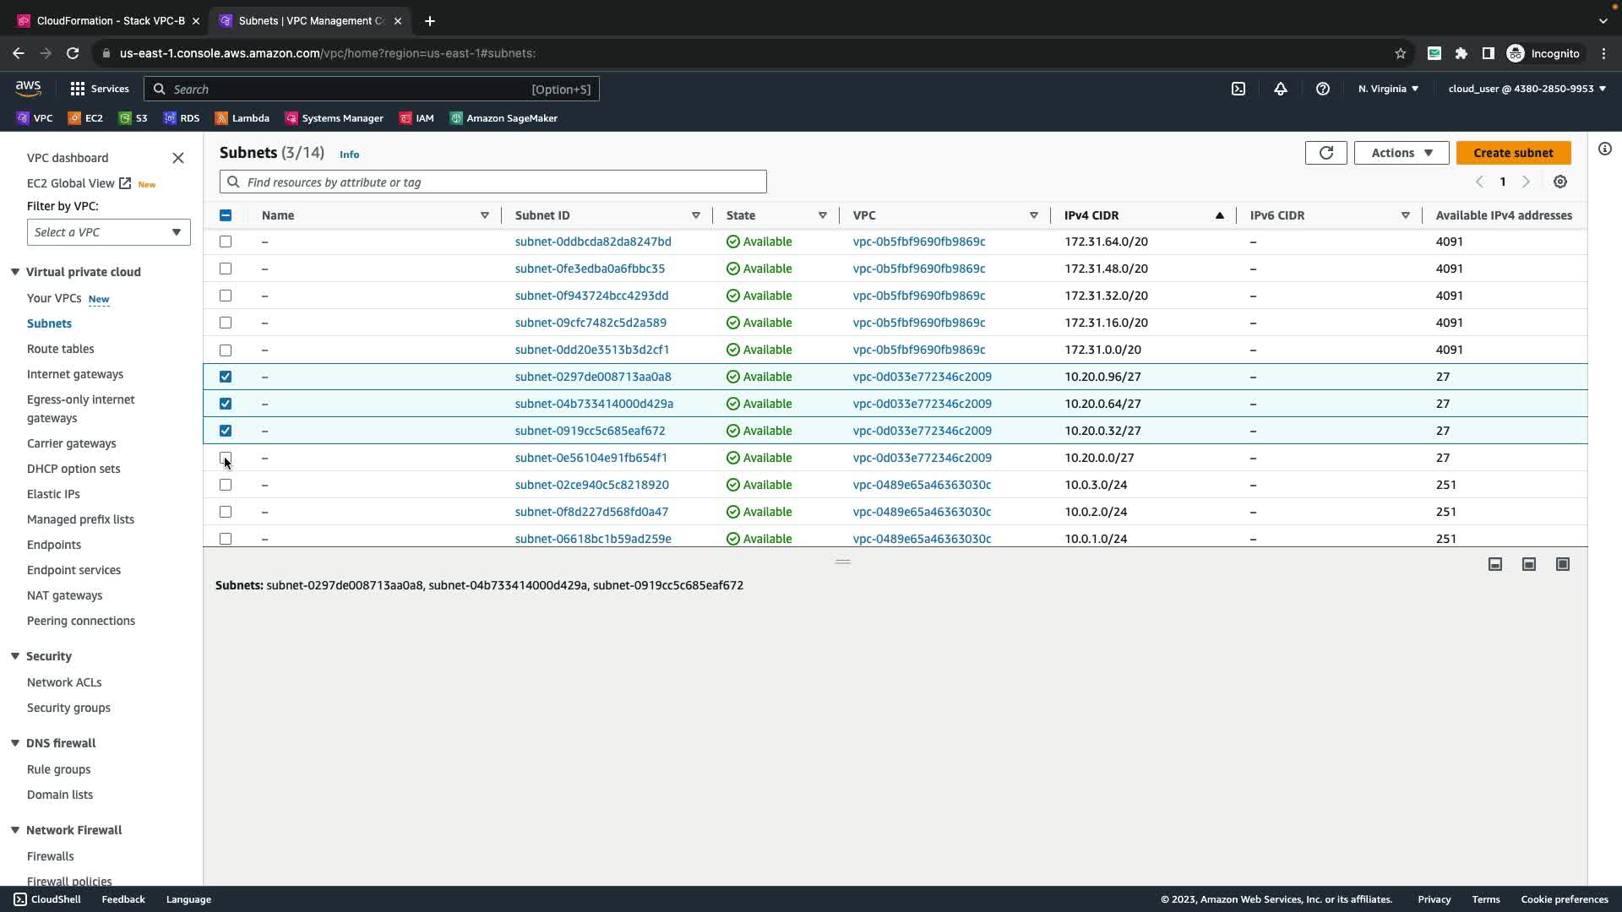
Task: Open the help question mark menu
Action: [x=1323, y=89]
